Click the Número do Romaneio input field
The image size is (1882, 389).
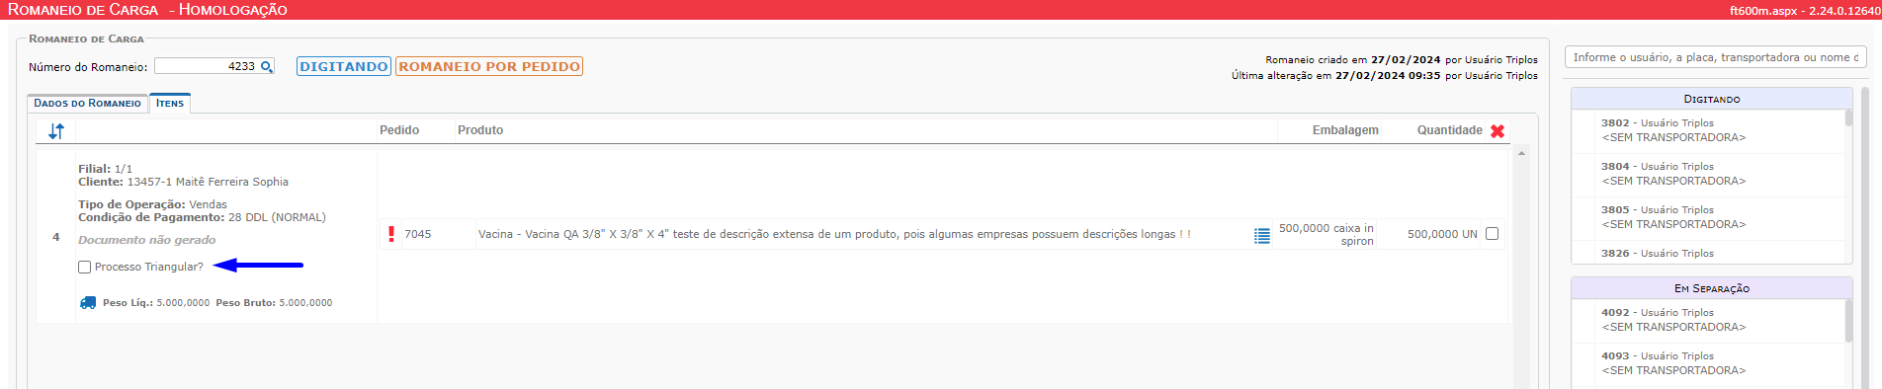click(206, 66)
